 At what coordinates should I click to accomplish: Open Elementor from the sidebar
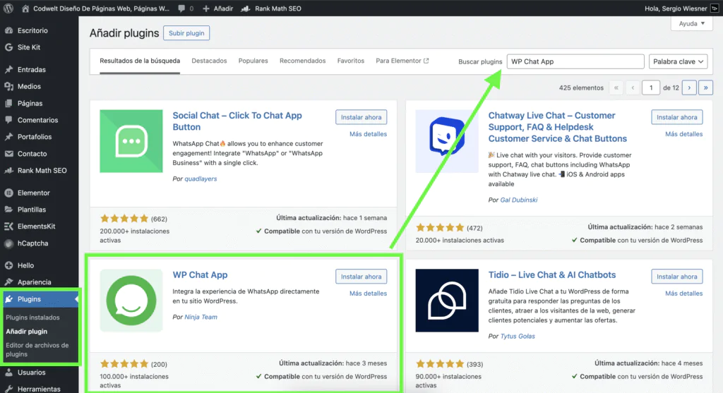coord(33,193)
